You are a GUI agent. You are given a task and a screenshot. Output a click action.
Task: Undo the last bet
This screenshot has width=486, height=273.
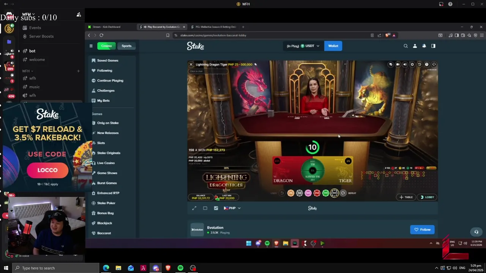(282, 193)
